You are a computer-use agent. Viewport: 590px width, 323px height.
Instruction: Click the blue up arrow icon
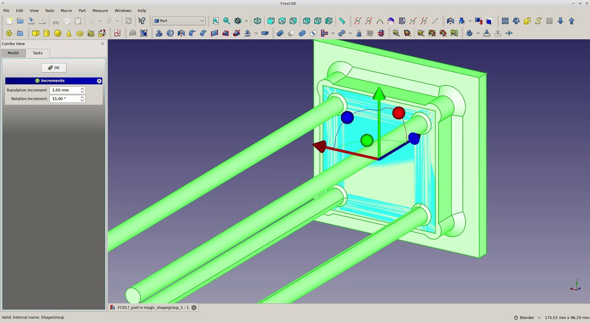571,21
